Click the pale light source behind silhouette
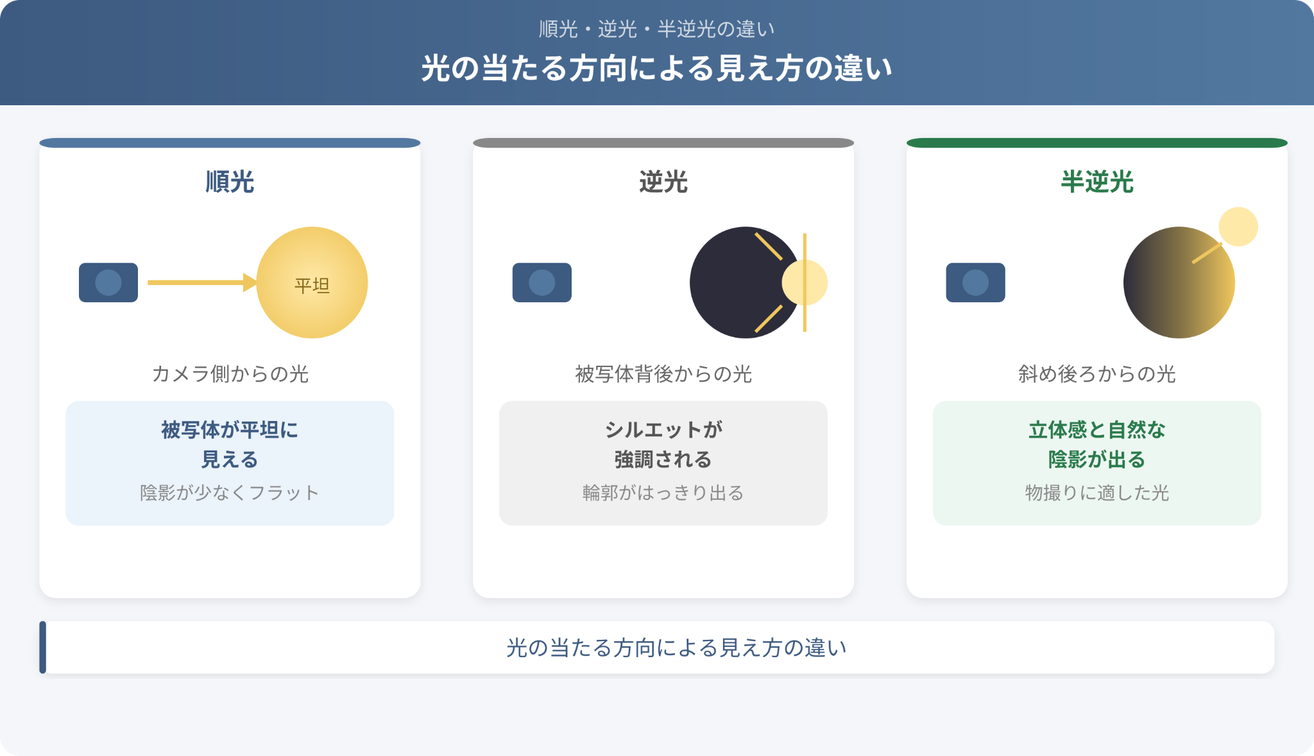Image resolution: width=1314 pixels, height=756 pixels. 805,282
